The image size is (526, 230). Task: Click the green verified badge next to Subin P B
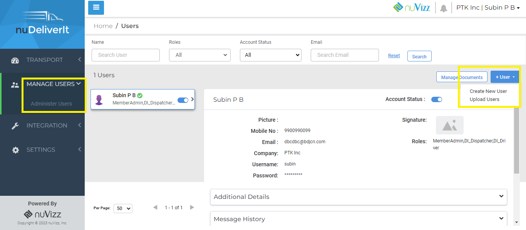(x=139, y=95)
